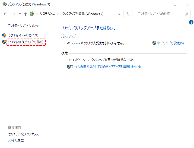Click the 復元 section label
The height and width of the screenshot is (148, 194).
pyautogui.click(x=65, y=53)
